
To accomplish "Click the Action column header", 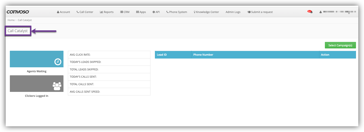I will pyautogui.click(x=338, y=55).
